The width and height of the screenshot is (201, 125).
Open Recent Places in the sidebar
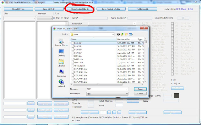click(x=61, y=43)
